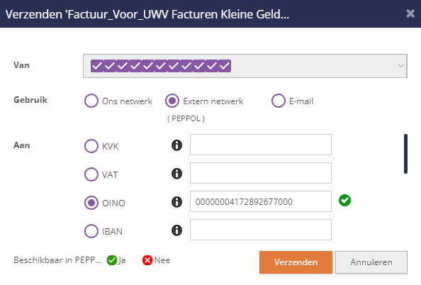Click the info icon next to OINO

176,202
